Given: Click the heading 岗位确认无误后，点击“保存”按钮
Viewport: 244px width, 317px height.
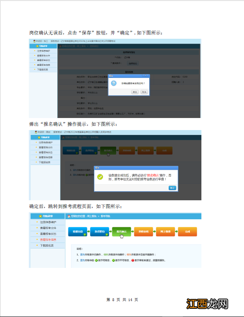Looking at the screenshot, I should (x=68, y=33).
